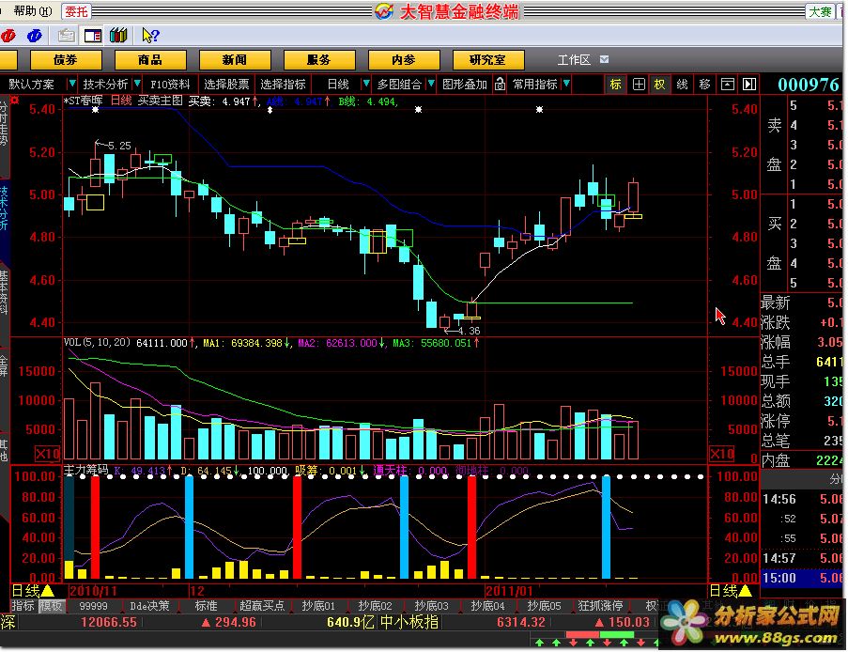
Task: Click the 委托 order button
Action: pyautogui.click(x=76, y=11)
